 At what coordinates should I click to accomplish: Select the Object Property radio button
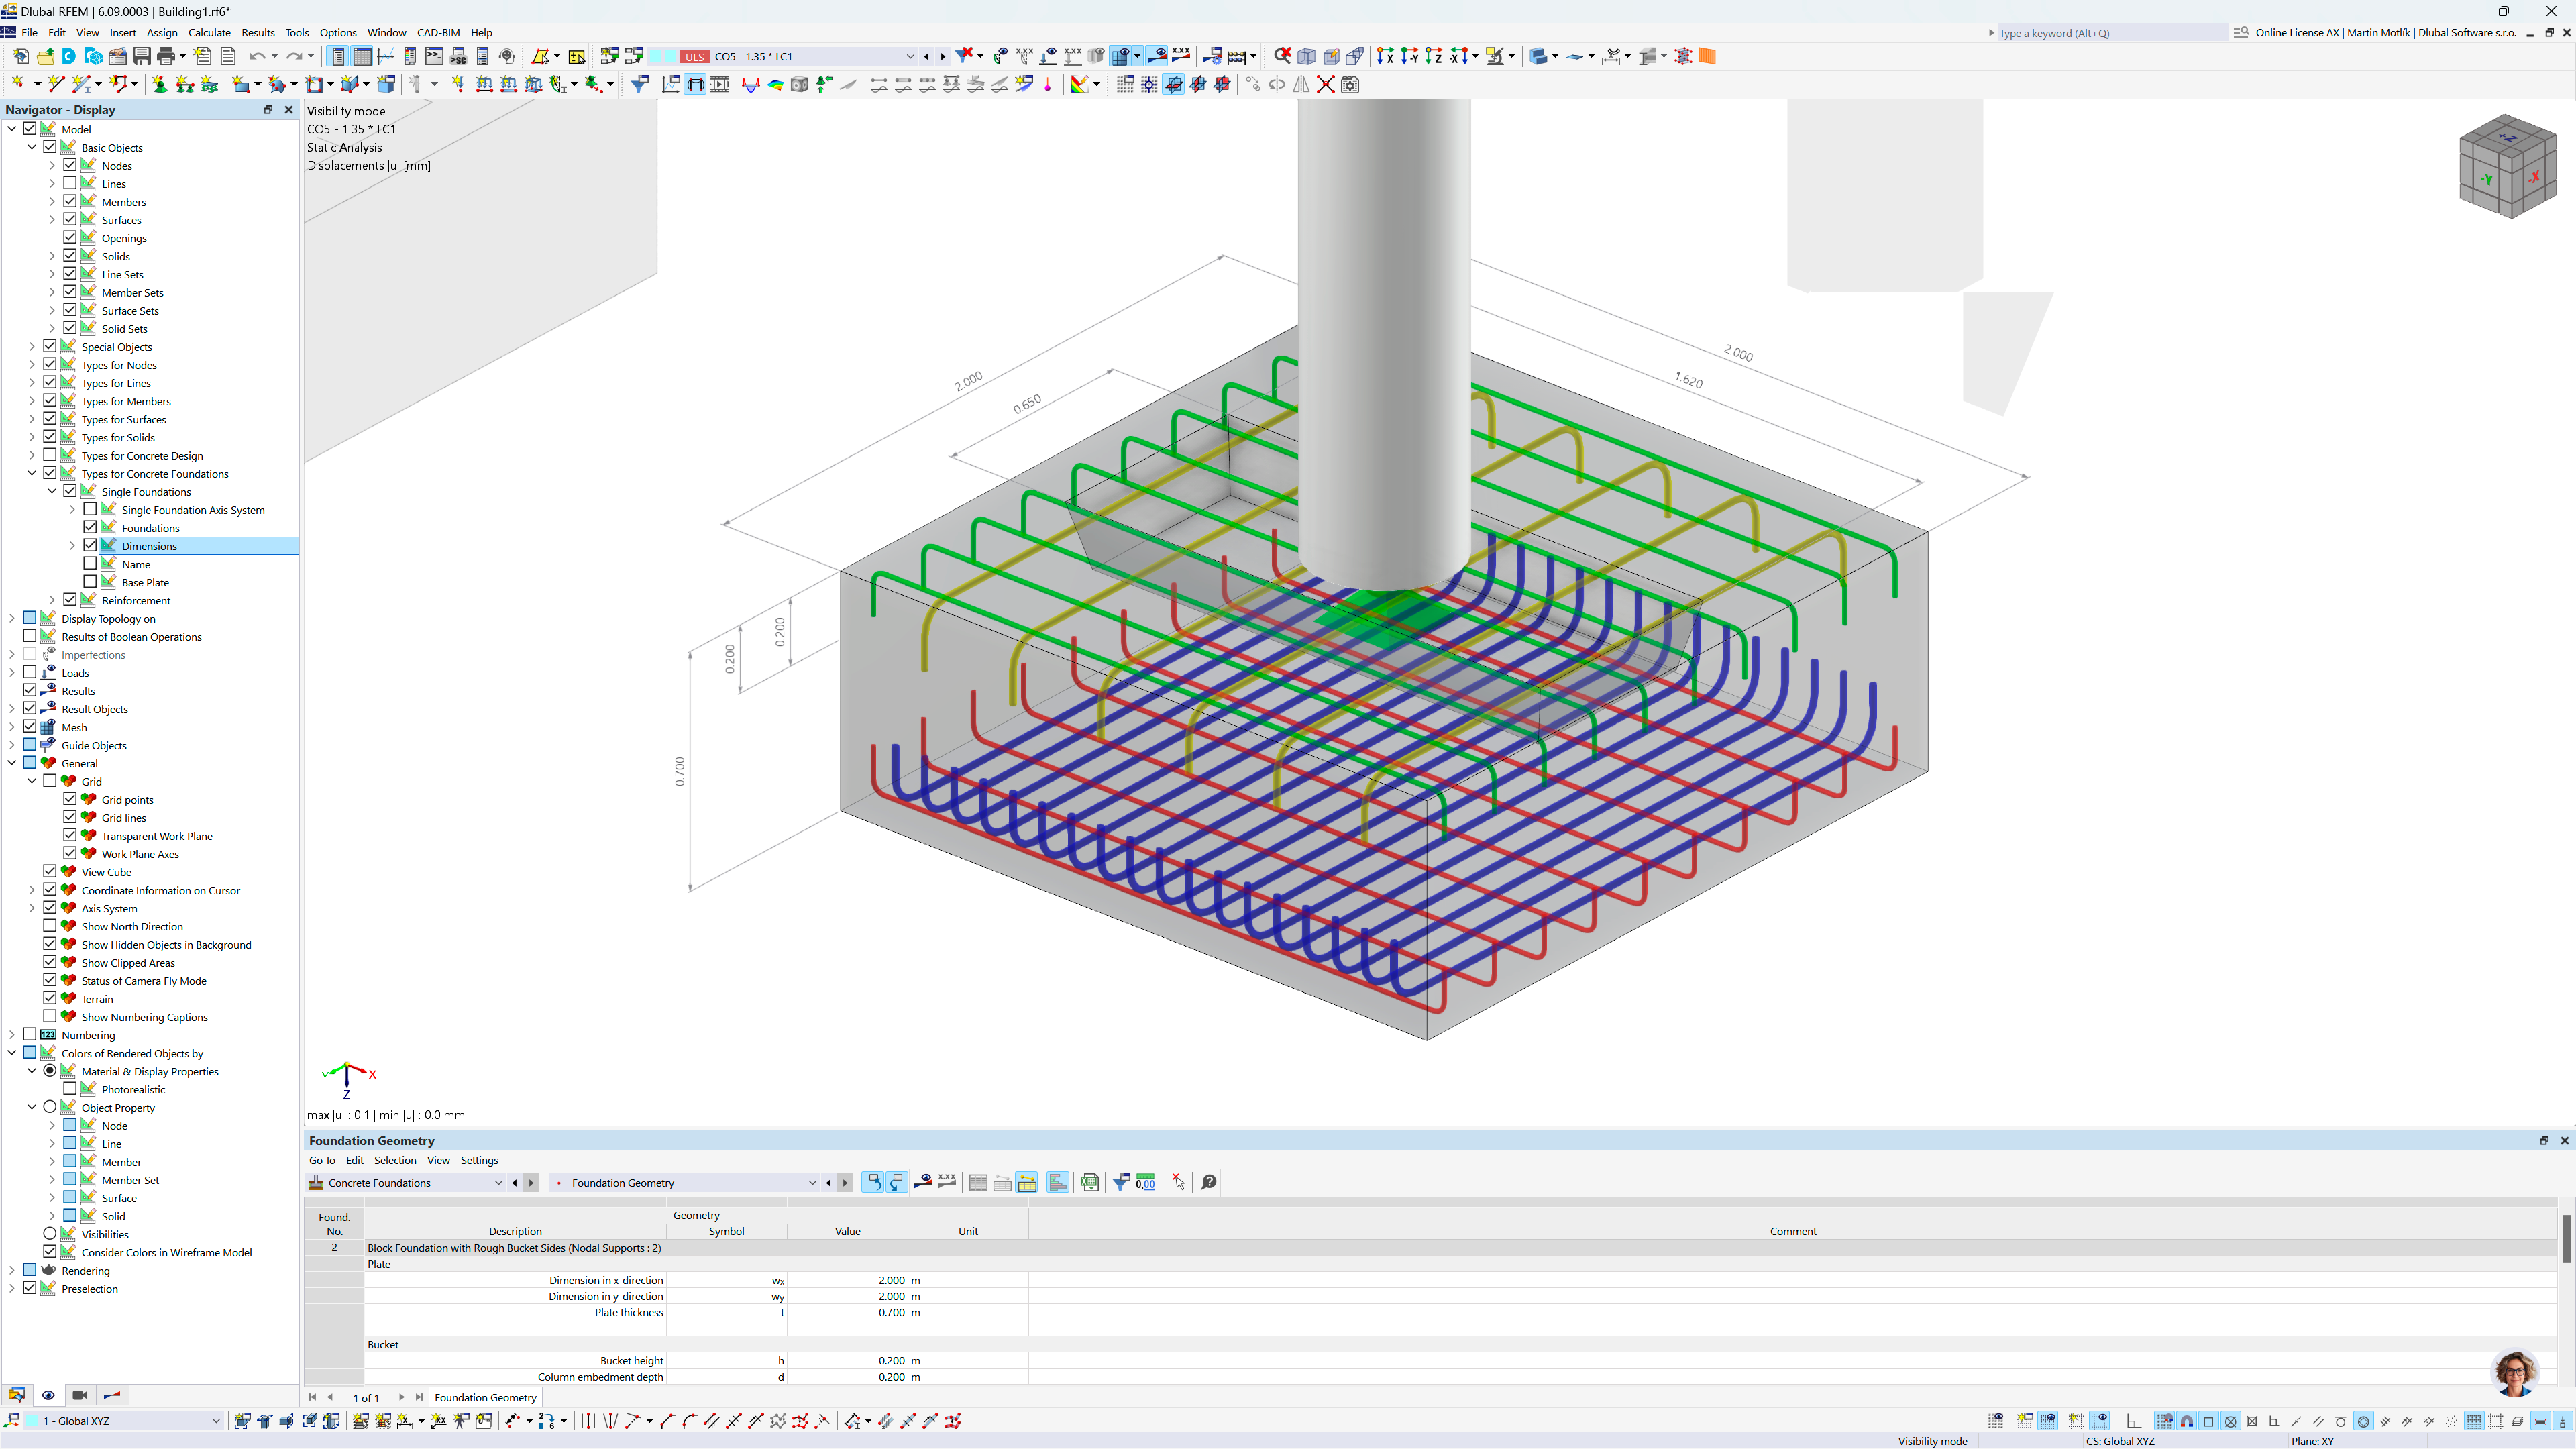click(50, 1107)
